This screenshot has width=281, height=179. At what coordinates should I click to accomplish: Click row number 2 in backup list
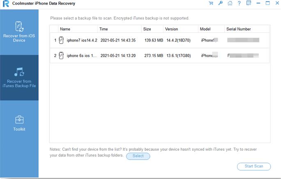pos(55,56)
